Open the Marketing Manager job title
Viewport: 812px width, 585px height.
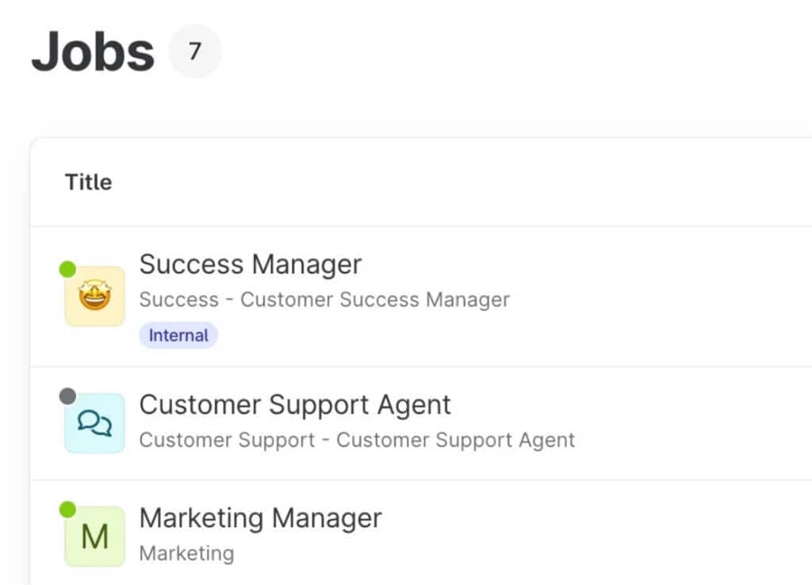(260, 518)
